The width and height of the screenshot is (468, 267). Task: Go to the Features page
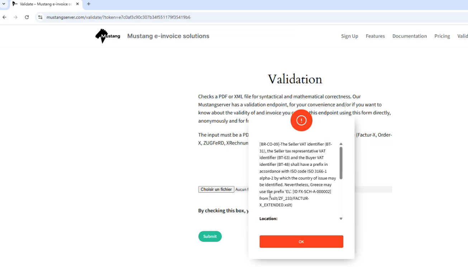pos(375,36)
